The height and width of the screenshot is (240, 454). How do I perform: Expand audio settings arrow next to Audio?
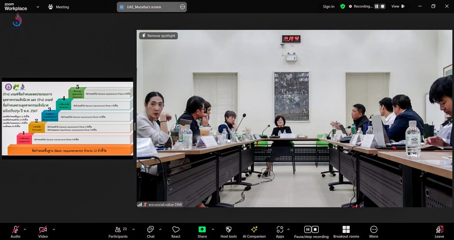[x=25, y=229]
